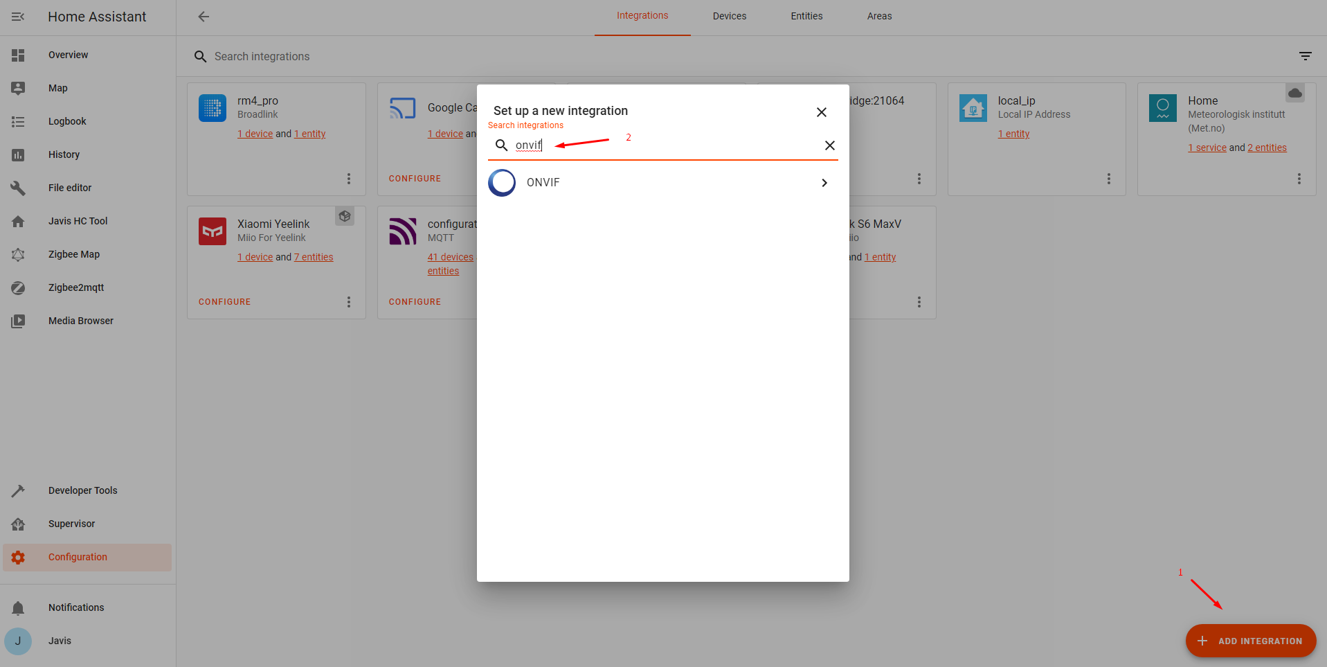This screenshot has height=667, width=1327.
Task: Switch to the Areas tab
Action: click(x=879, y=16)
